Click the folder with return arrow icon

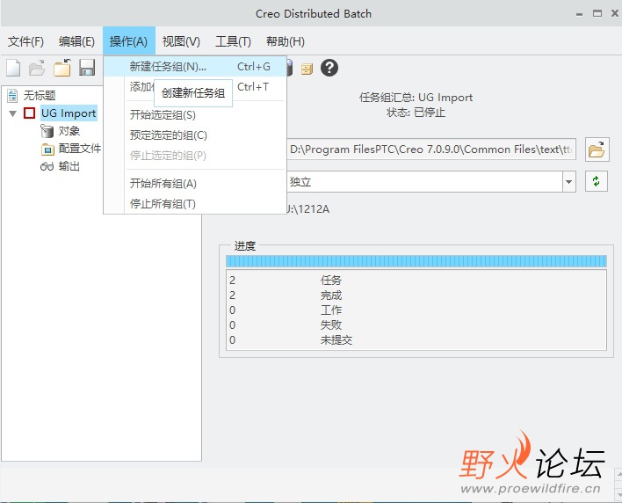tap(62, 68)
